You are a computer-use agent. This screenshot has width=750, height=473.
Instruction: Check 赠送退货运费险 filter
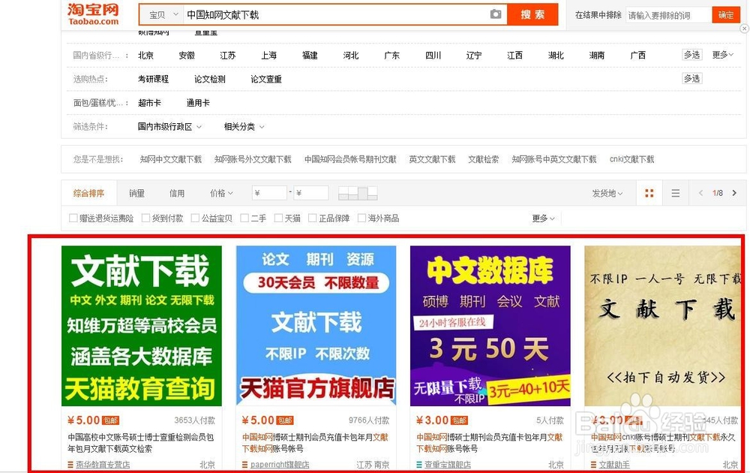click(73, 218)
